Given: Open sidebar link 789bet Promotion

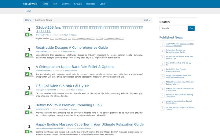Looking at the screenshot, I should click(x=180, y=83).
